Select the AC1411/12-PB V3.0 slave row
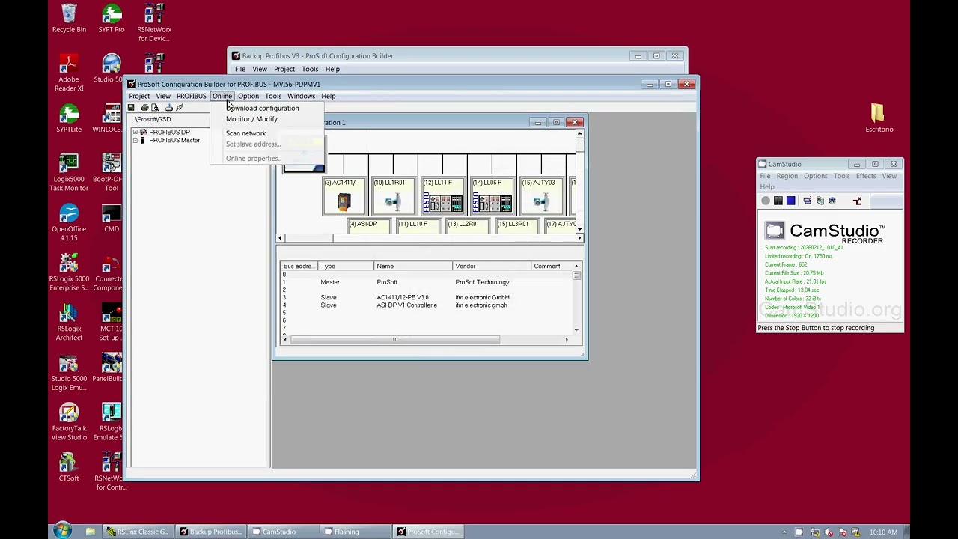 tap(427, 298)
